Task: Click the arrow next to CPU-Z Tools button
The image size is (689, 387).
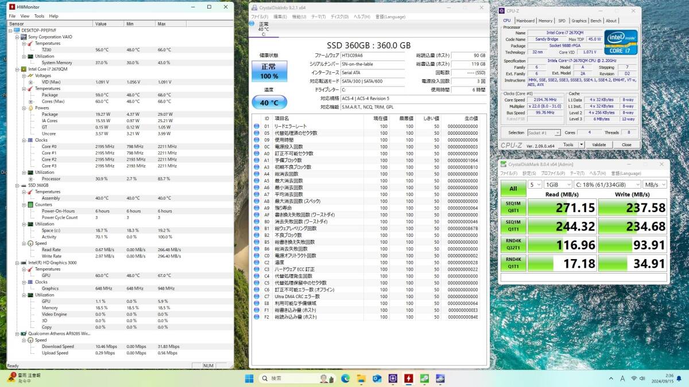Action: pos(582,144)
